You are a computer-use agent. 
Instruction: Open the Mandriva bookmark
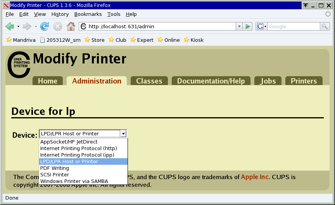click(x=21, y=40)
